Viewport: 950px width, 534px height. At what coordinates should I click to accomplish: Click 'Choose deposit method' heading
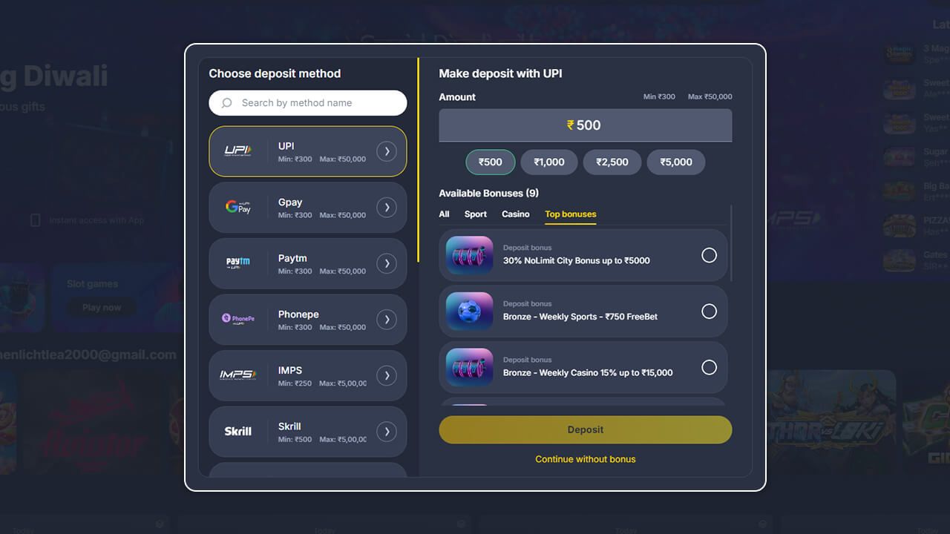click(275, 73)
